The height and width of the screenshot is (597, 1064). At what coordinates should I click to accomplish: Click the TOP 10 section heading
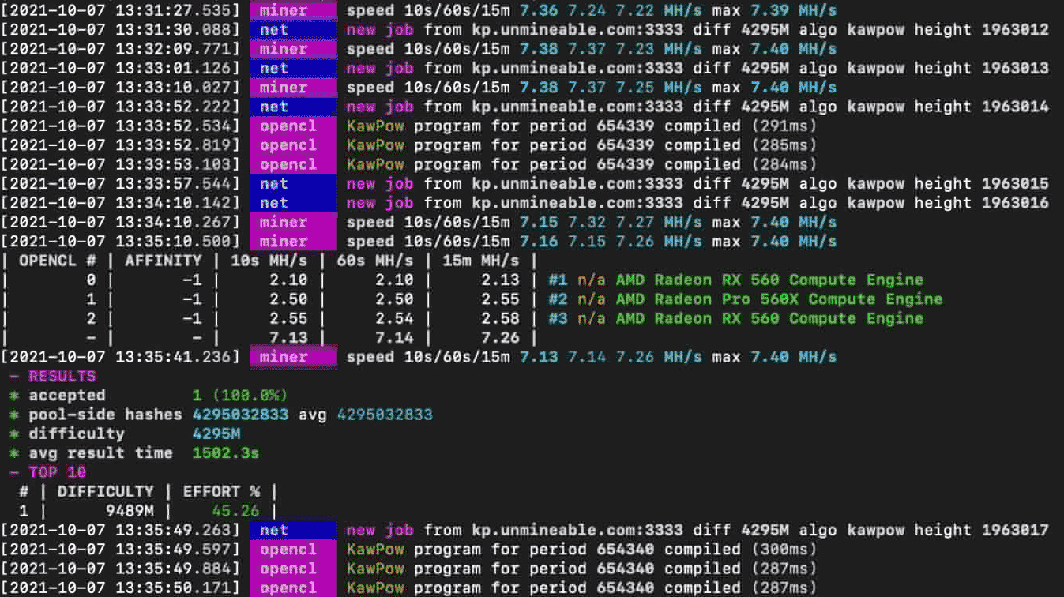pyautogui.click(x=58, y=472)
